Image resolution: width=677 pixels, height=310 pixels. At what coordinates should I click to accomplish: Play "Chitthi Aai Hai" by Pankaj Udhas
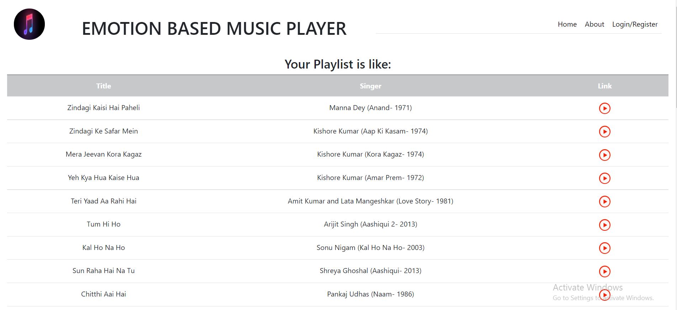(604, 294)
